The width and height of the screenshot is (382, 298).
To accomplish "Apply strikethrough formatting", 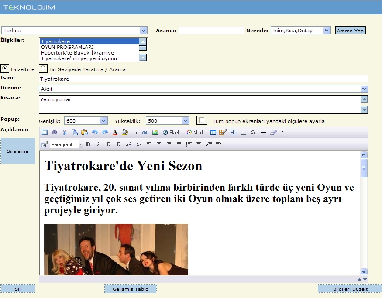I will coord(118,144).
